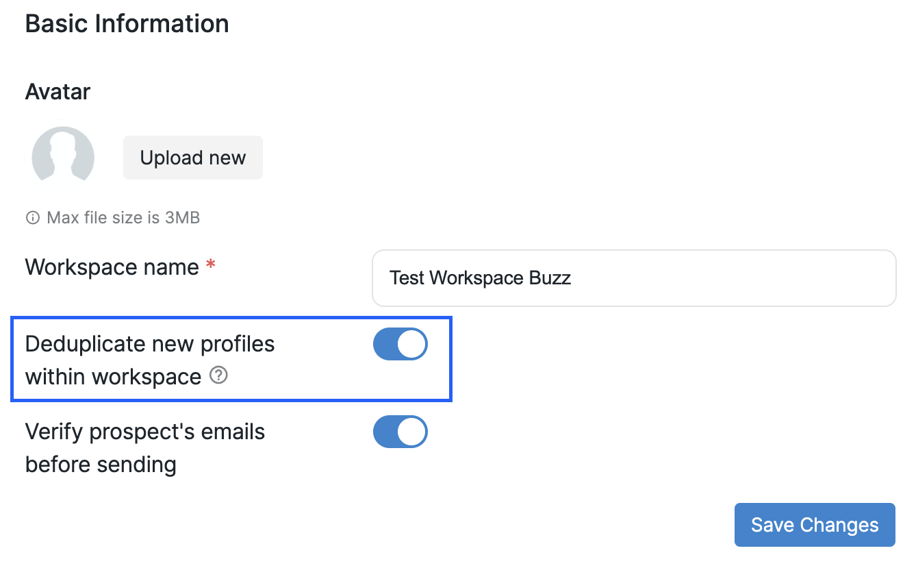This screenshot has width=916, height=568.
Task: Save Changes to workspace settings
Action: 814,525
